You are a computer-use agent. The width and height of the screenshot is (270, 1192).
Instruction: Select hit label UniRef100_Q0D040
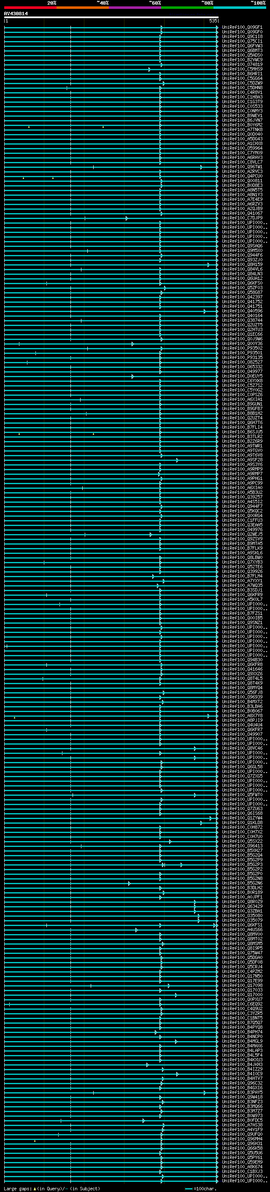[242, 134]
